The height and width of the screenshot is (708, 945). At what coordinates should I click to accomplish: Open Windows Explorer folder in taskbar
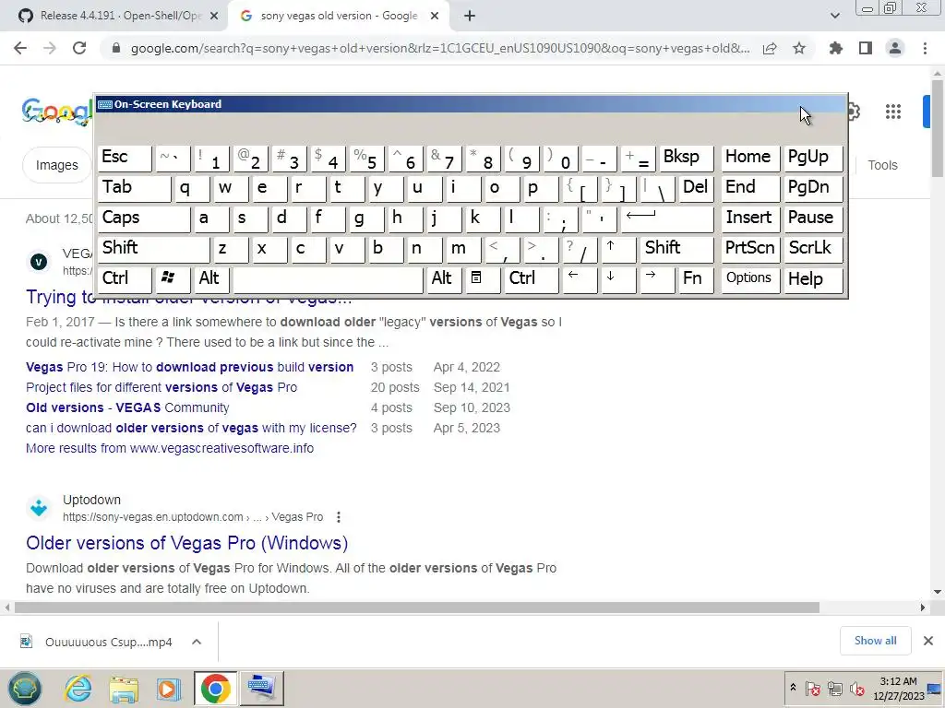124,688
